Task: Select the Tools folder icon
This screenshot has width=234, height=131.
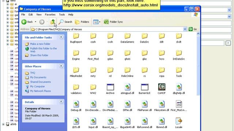Action: [x=179, y=70]
